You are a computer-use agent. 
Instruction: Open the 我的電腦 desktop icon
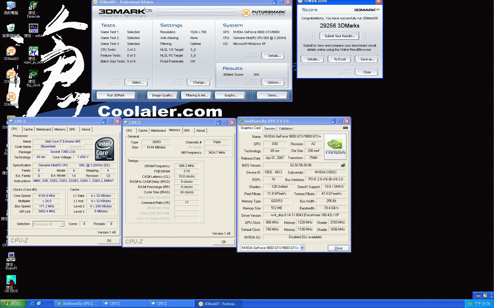11,8
